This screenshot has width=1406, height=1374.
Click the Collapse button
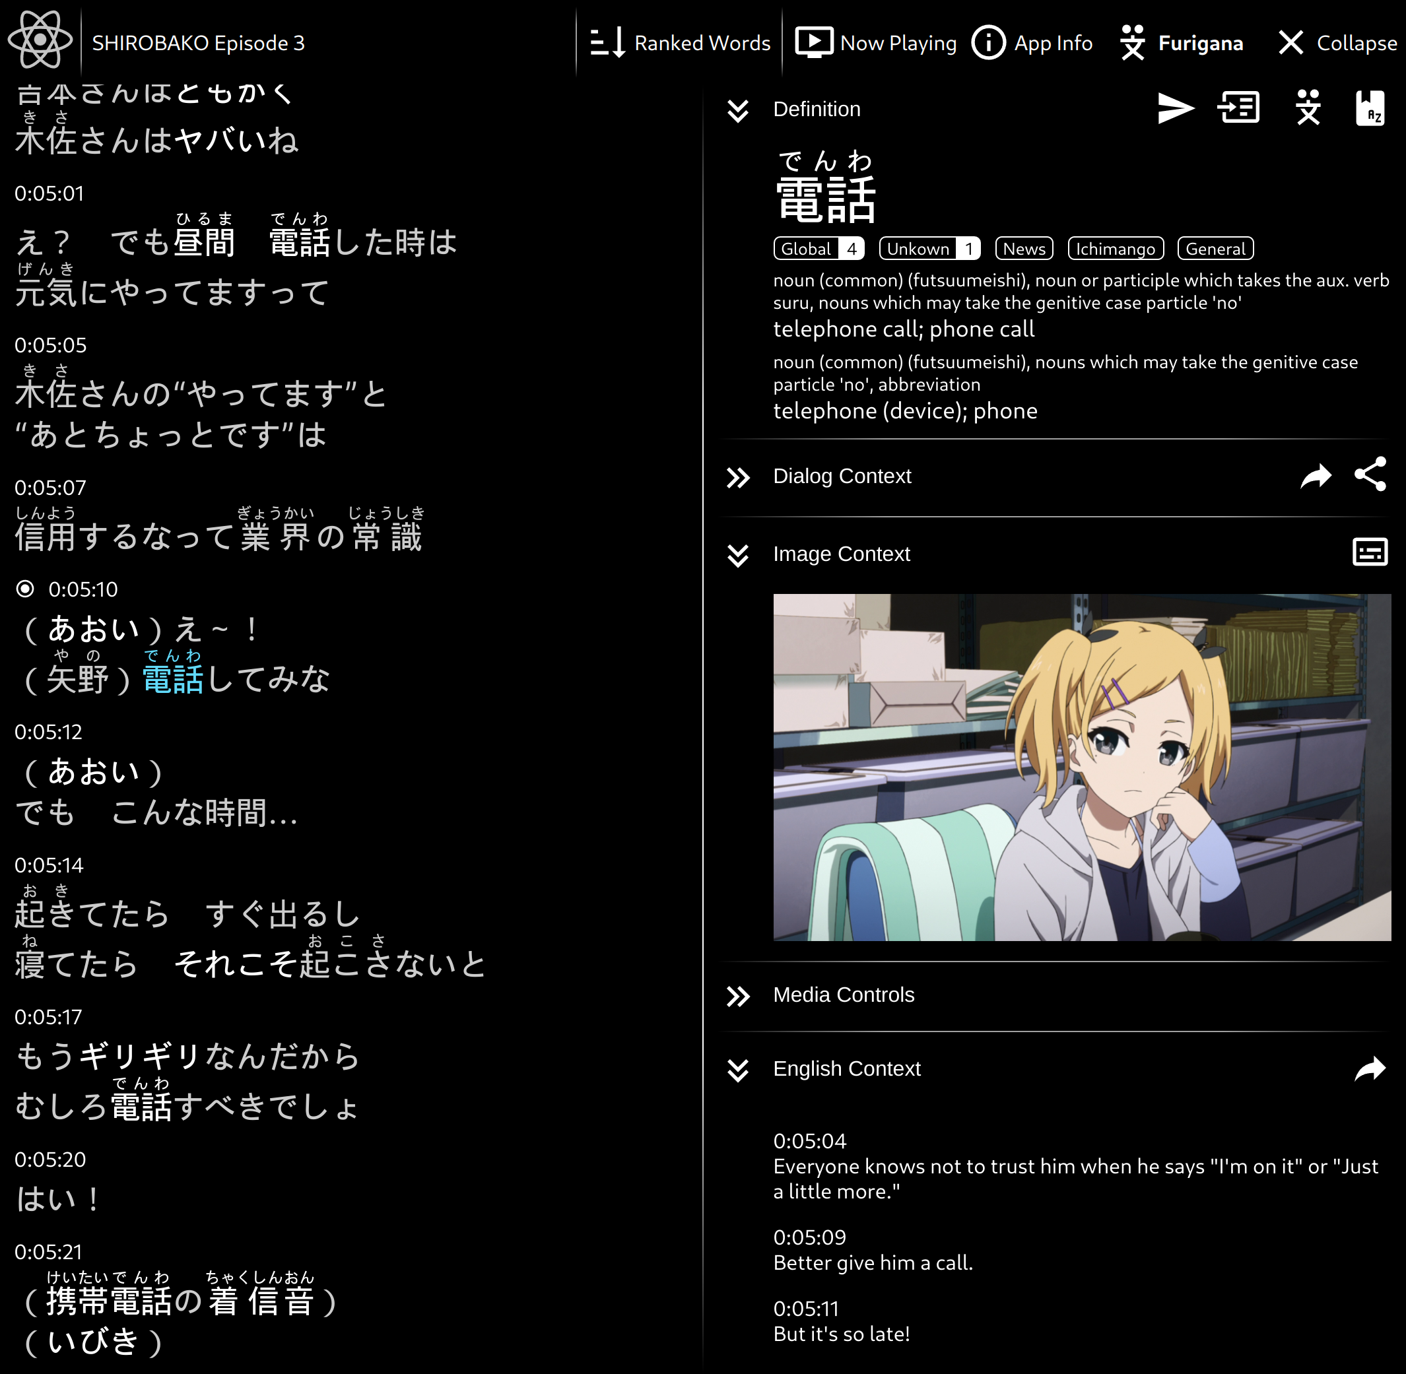point(1337,44)
